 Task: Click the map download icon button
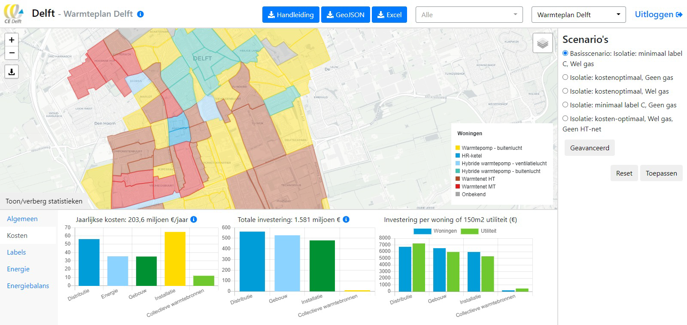coord(12,72)
